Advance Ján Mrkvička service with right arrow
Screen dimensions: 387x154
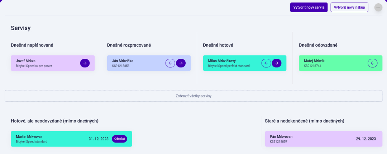coord(181,63)
